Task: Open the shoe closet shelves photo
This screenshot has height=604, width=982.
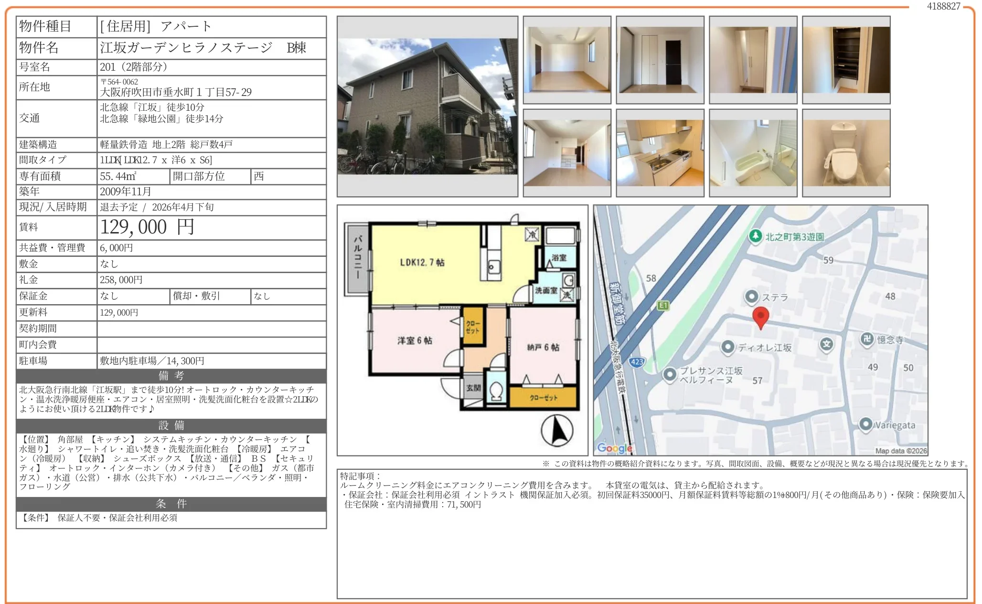Action: [x=846, y=60]
